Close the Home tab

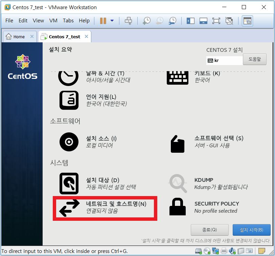pos(32,37)
